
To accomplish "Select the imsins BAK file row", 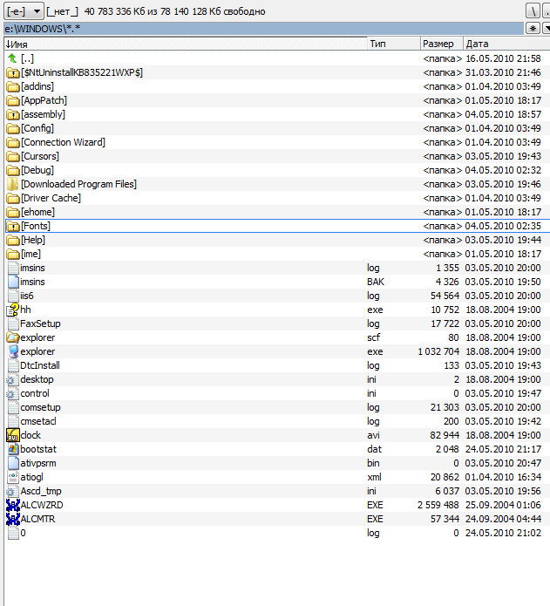I will (x=277, y=282).
